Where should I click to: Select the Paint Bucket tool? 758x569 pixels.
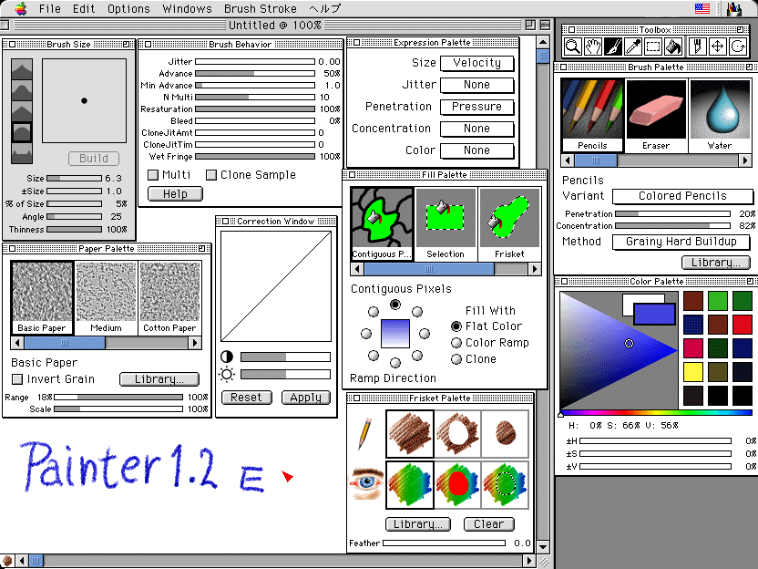[x=673, y=47]
